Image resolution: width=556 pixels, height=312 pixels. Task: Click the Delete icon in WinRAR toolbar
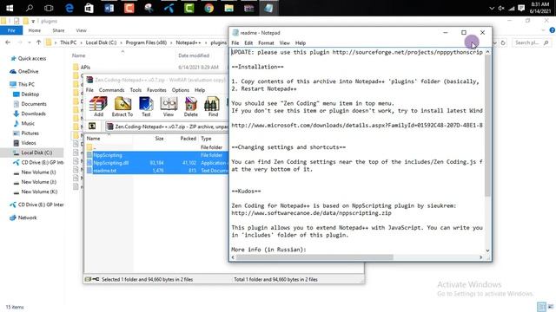[191, 106]
